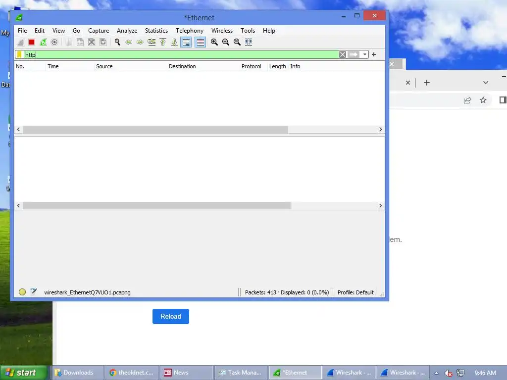Open expert information yellow circle indicator

pos(22,292)
